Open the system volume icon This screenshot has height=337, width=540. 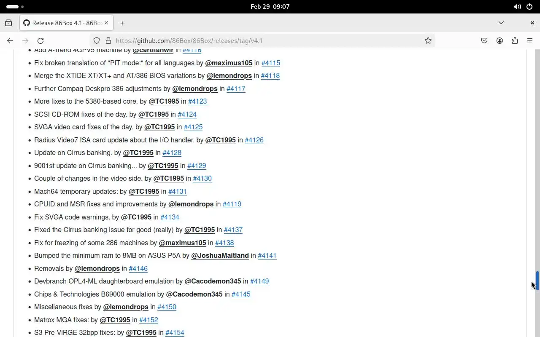pyautogui.click(x=517, y=7)
